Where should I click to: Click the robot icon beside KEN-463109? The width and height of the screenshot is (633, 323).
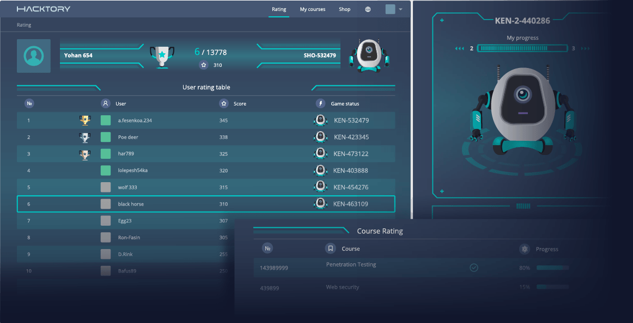[320, 204]
